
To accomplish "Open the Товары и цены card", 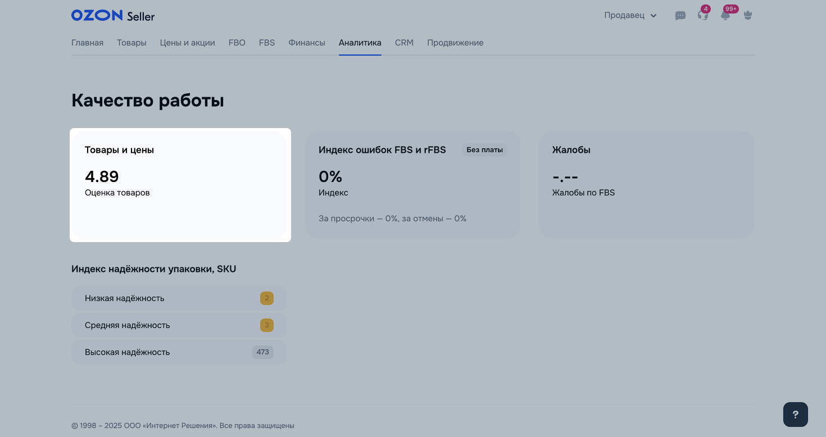I will pos(180,185).
